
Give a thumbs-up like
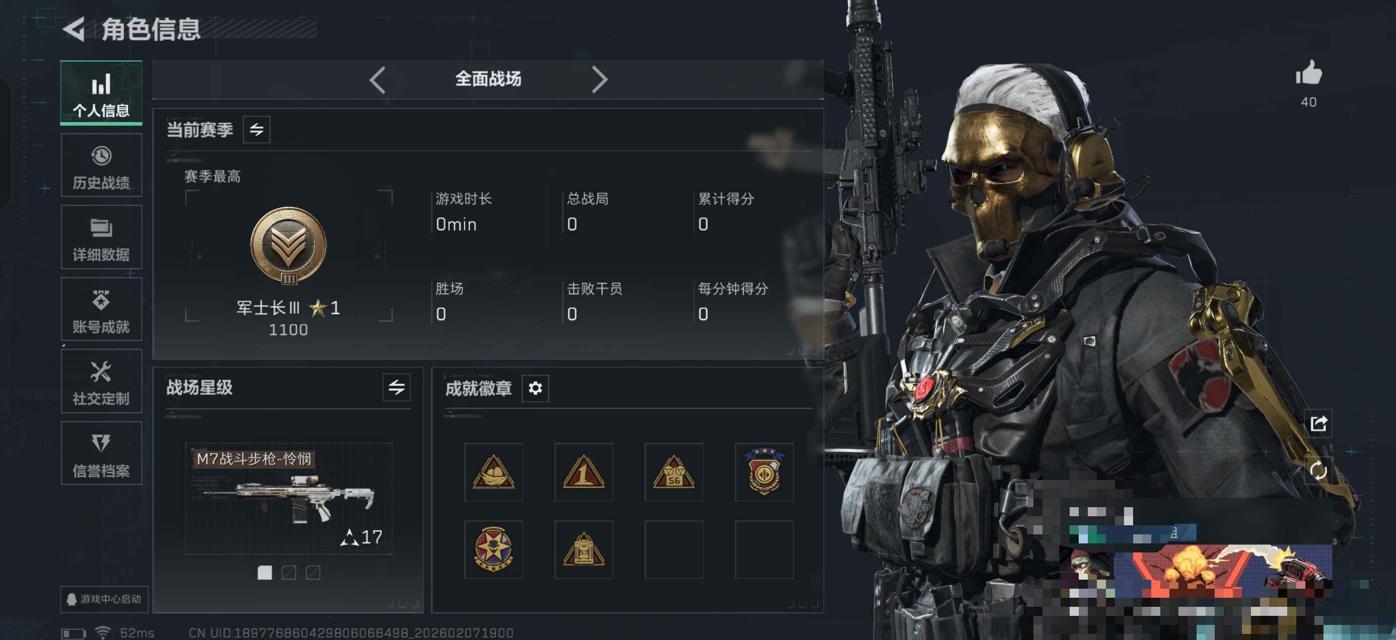point(1309,72)
